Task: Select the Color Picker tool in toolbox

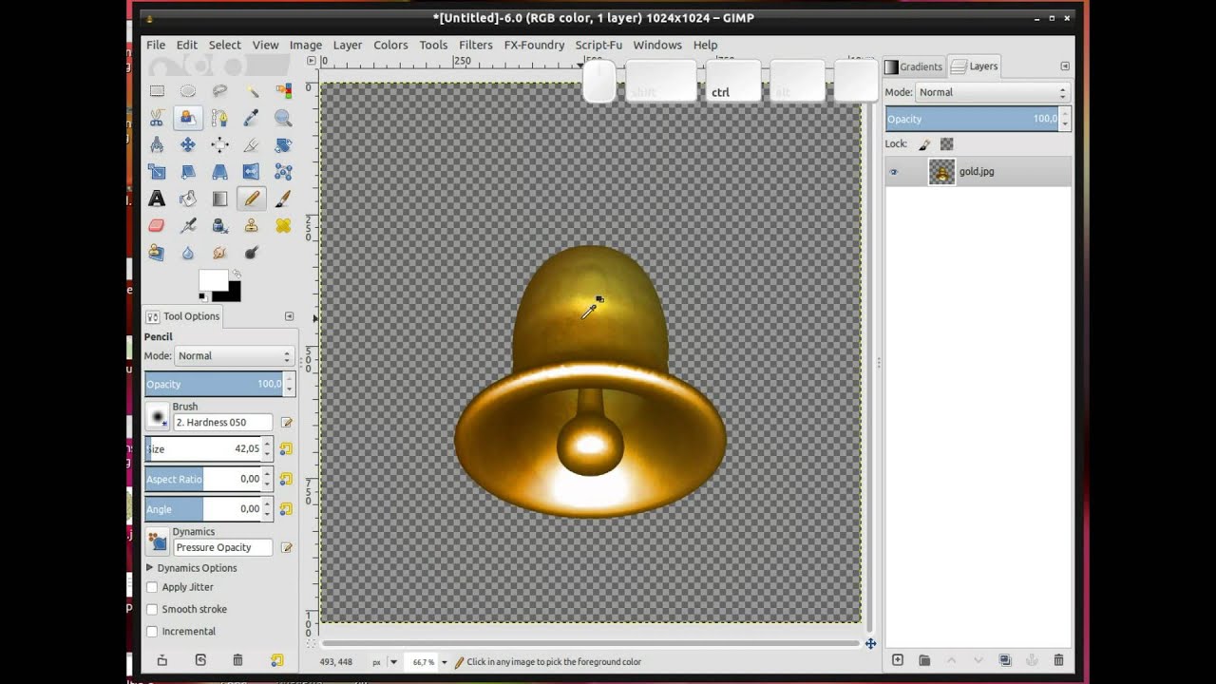Action: click(251, 118)
